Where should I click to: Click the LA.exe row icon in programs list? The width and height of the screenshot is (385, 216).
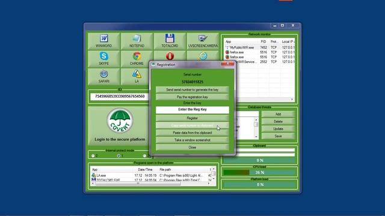[94, 175]
